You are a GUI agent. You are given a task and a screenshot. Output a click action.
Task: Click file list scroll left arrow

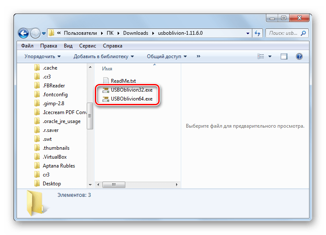tap(98, 185)
